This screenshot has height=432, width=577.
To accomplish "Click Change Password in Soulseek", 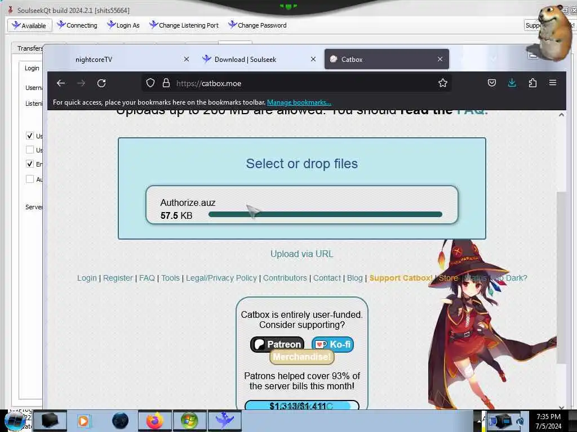I will pyautogui.click(x=257, y=25).
